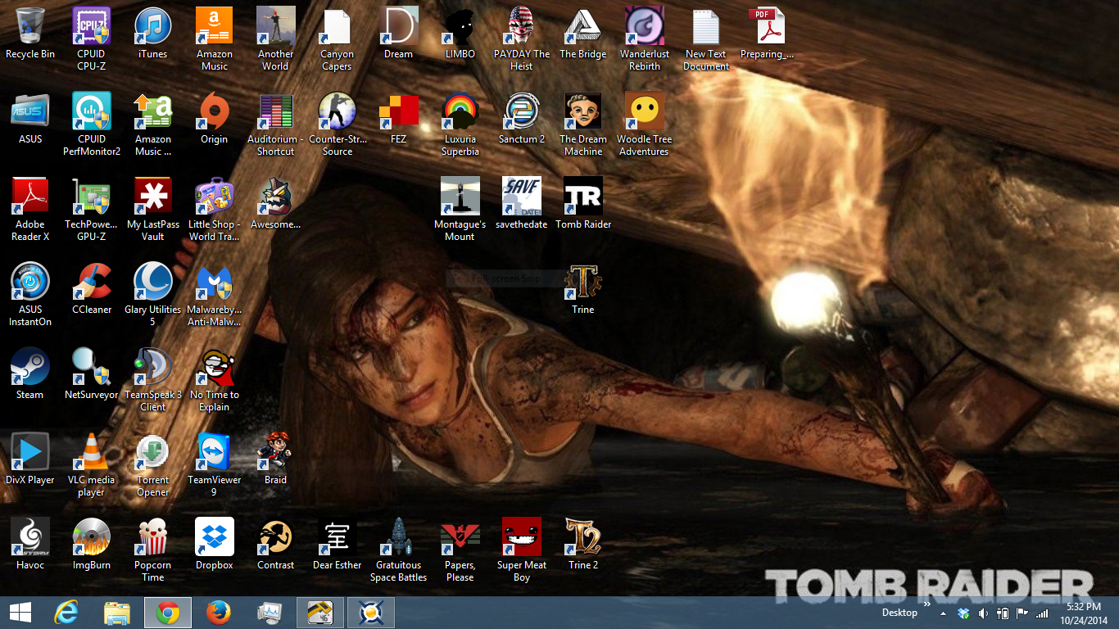Select the Auditorium shortcut
This screenshot has width=1119, height=629.
[276, 111]
